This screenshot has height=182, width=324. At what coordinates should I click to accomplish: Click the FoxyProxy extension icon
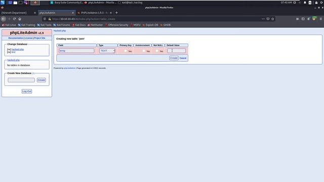tap(314, 19)
